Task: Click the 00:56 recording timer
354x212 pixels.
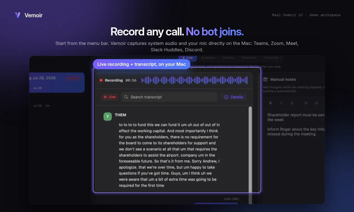Action: (x=131, y=80)
